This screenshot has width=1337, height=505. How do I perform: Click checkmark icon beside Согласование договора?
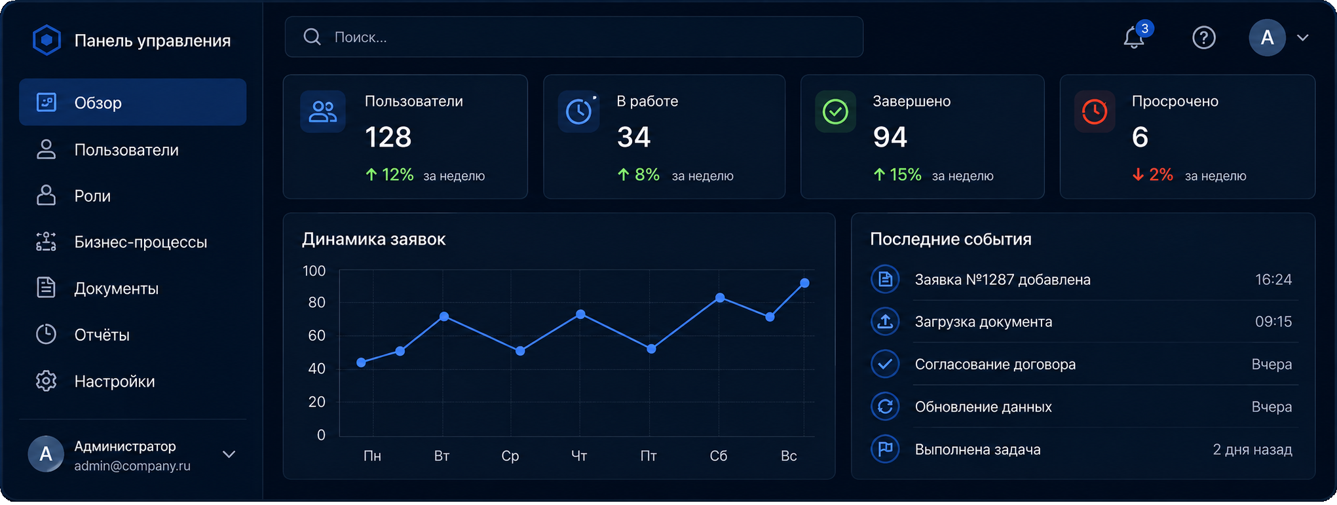pyautogui.click(x=885, y=364)
